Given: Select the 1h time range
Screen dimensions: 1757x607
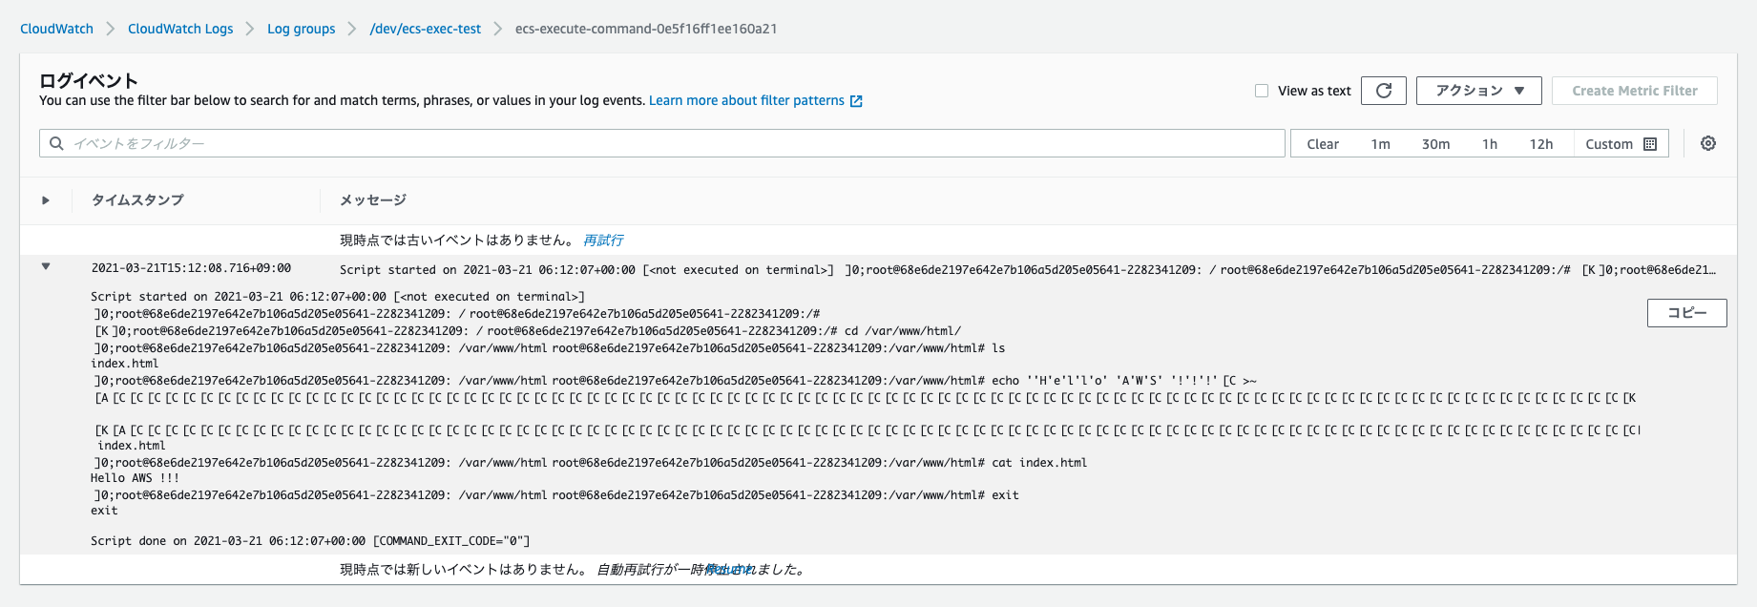Looking at the screenshot, I should 1489,144.
